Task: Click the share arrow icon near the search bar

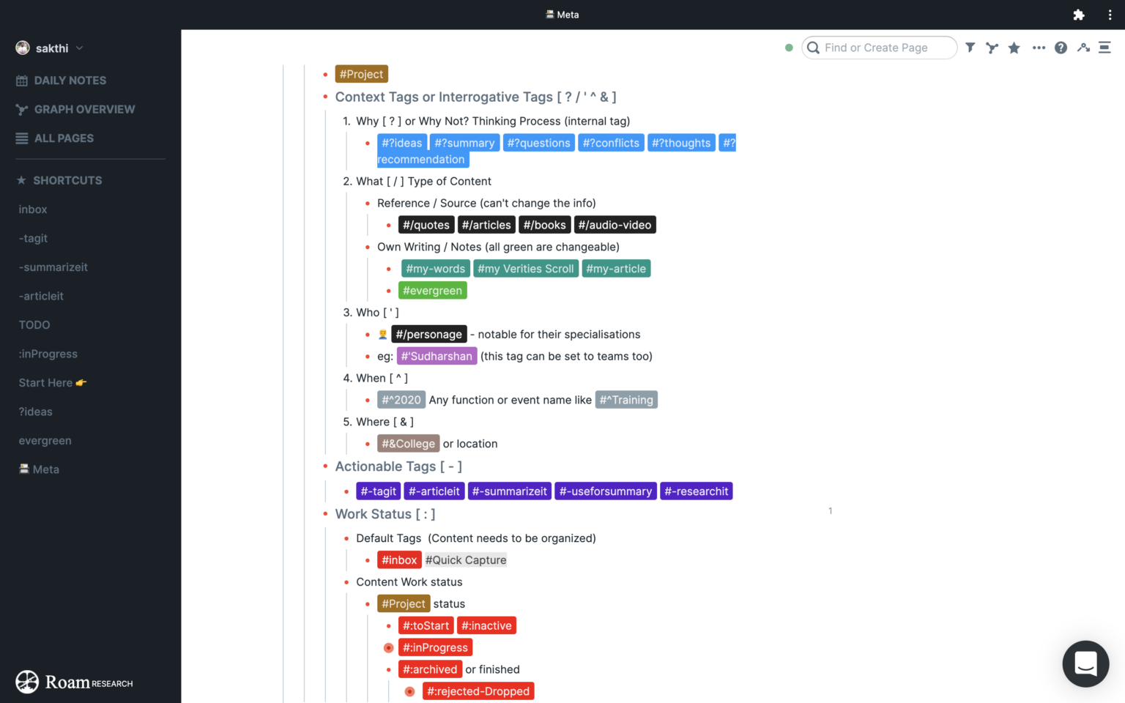Action: [x=1083, y=47]
